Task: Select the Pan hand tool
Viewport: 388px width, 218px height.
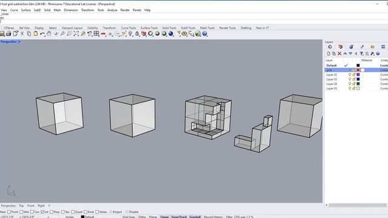Action: click(x=49, y=34)
